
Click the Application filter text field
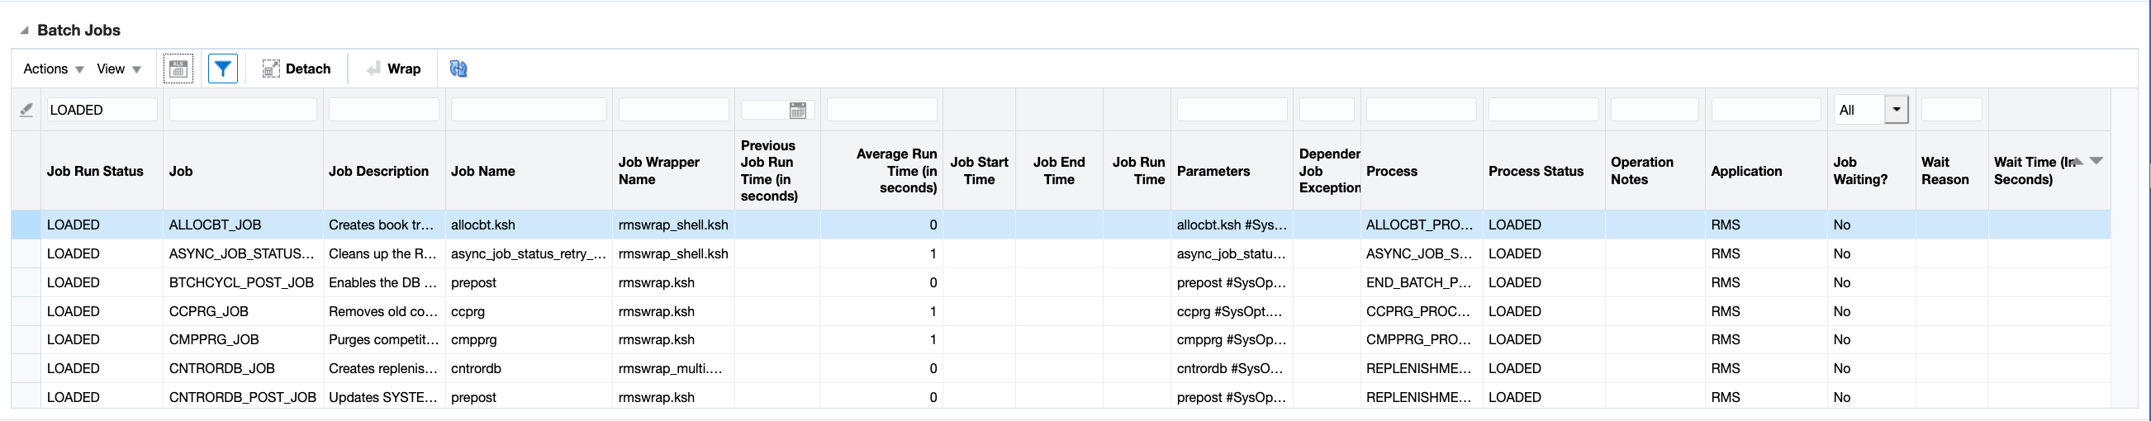1765,109
